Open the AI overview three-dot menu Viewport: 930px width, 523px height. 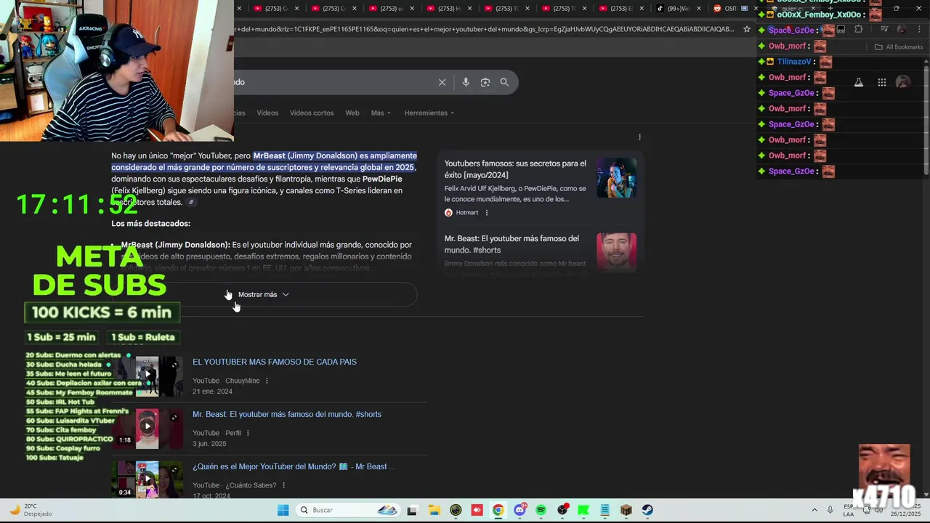click(639, 137)
